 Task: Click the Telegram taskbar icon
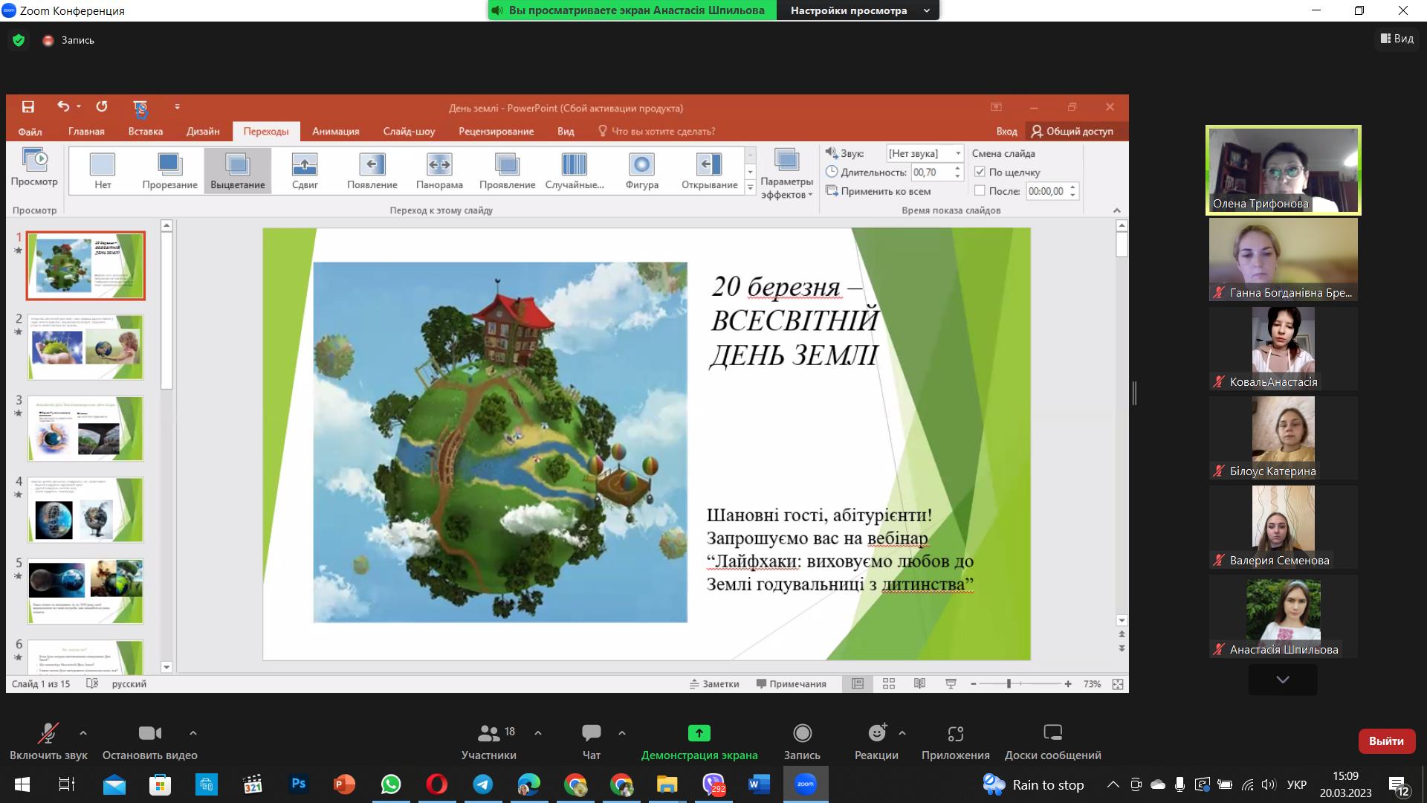point(483,784)
